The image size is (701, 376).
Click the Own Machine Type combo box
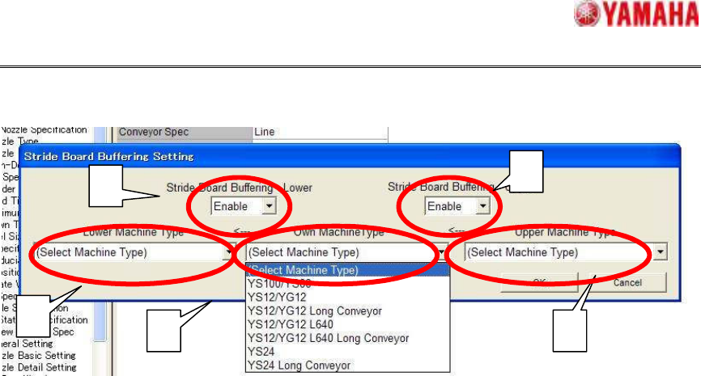347,252
